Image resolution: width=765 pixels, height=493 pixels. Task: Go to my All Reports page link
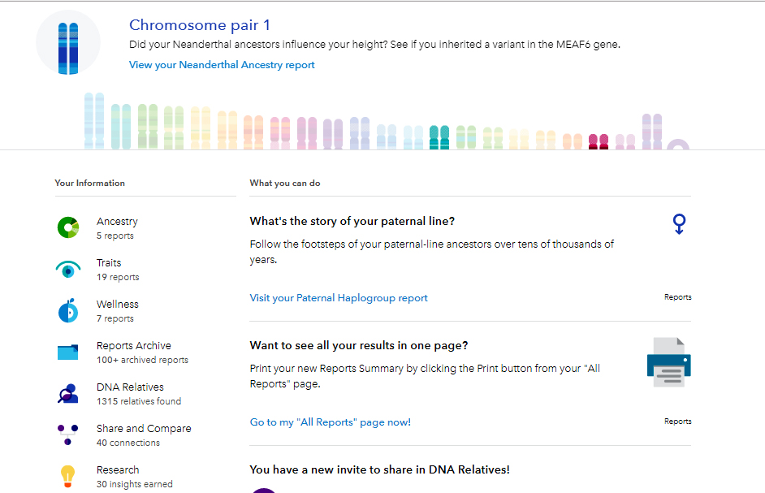coord(330,422)
